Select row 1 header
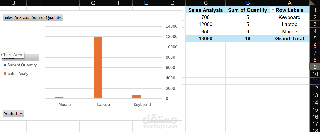The width and height of the screenshot is (320, 132). click(x=315, y=10)
